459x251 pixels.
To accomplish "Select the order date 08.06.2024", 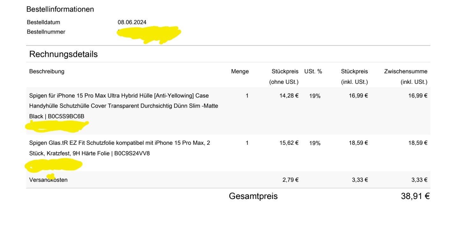I will click(x=132, y=22).
